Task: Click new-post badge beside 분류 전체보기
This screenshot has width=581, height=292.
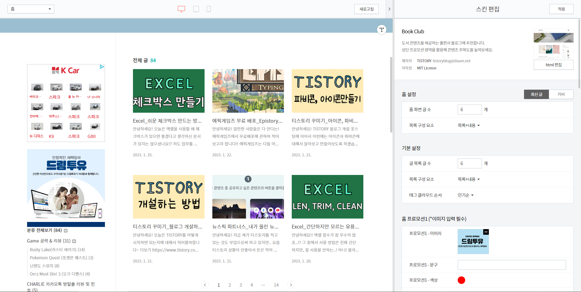Action: click(x=66, y=231)
